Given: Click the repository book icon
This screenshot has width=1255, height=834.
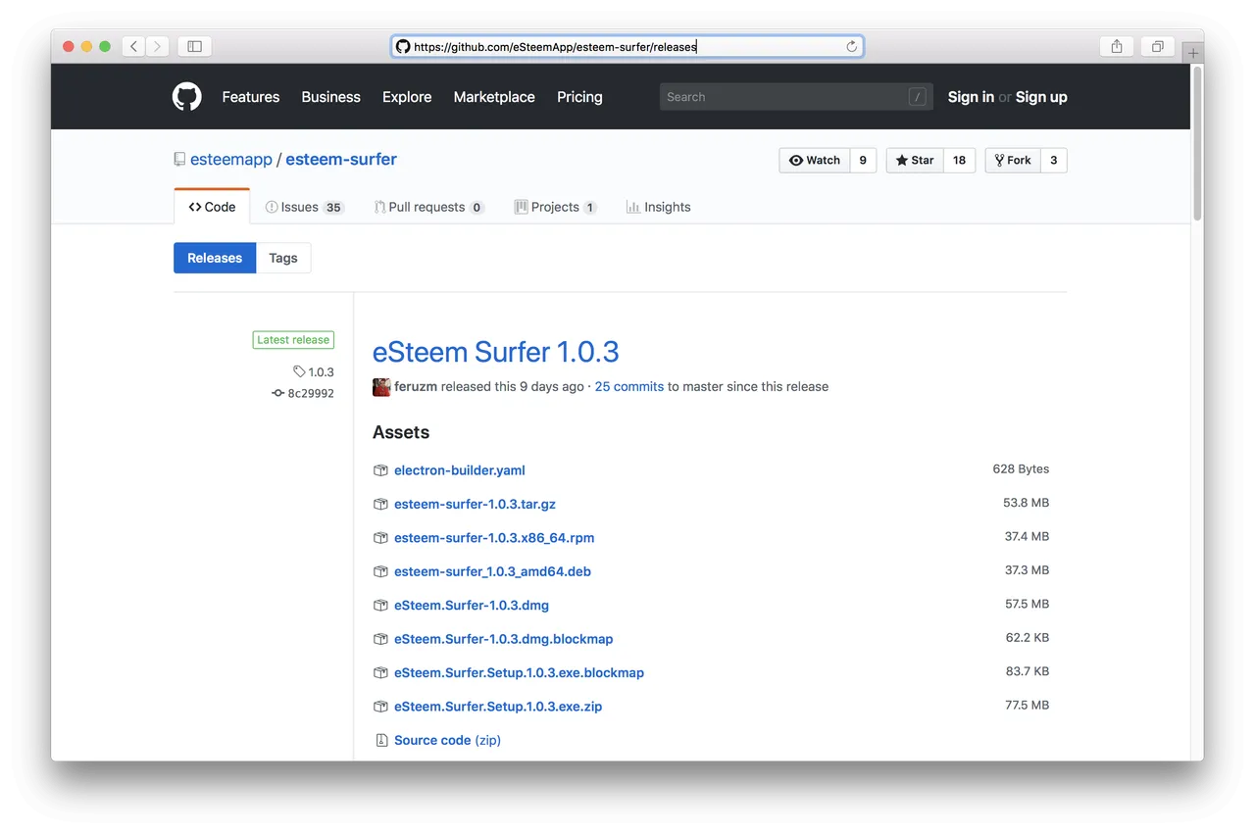Looking at the screenshot, I should [179, 160].
